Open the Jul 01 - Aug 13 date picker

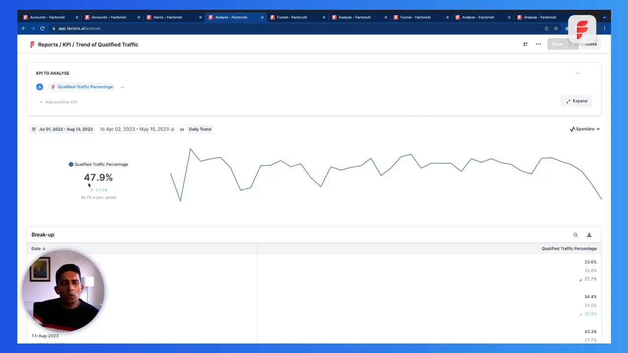[x=62, y=129]
